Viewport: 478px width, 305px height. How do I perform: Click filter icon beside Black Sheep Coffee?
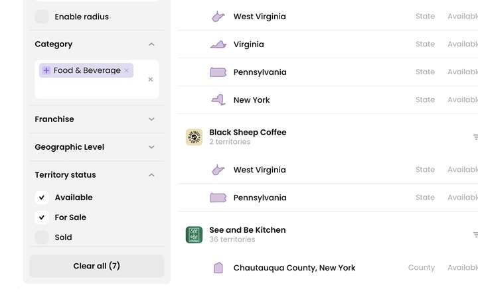(475, 137)
